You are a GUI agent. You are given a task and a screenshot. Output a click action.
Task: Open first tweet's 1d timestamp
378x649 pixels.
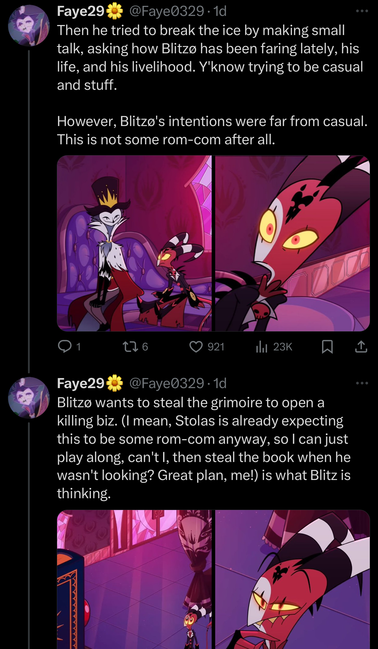(220, 11)
